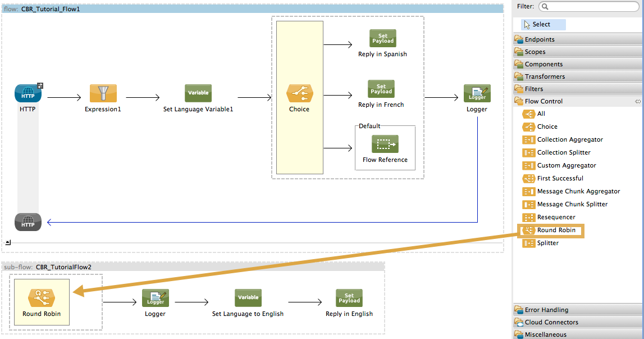Expand the Endpoints palette category
This screenshot has height=339, width=644.
point(540,39)
